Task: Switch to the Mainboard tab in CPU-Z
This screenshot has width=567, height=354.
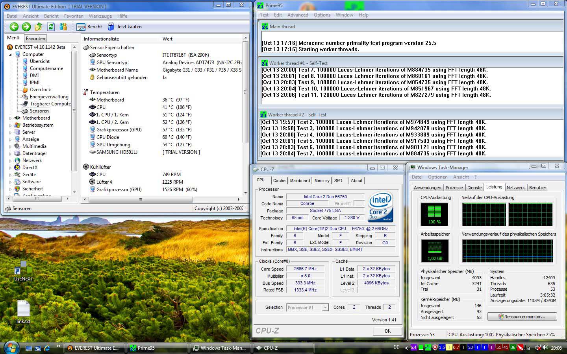Action: (300, 181)
